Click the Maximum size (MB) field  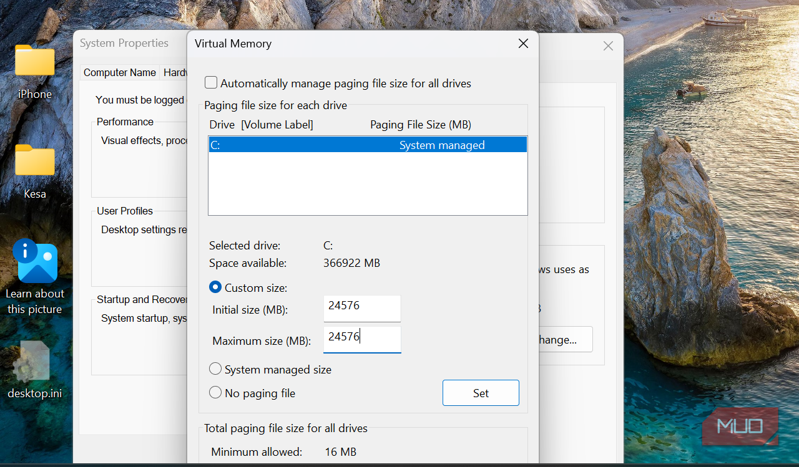[362, 340]
